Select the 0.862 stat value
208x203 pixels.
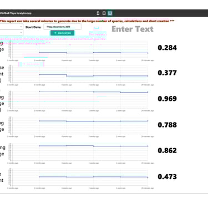click(167, 150)
